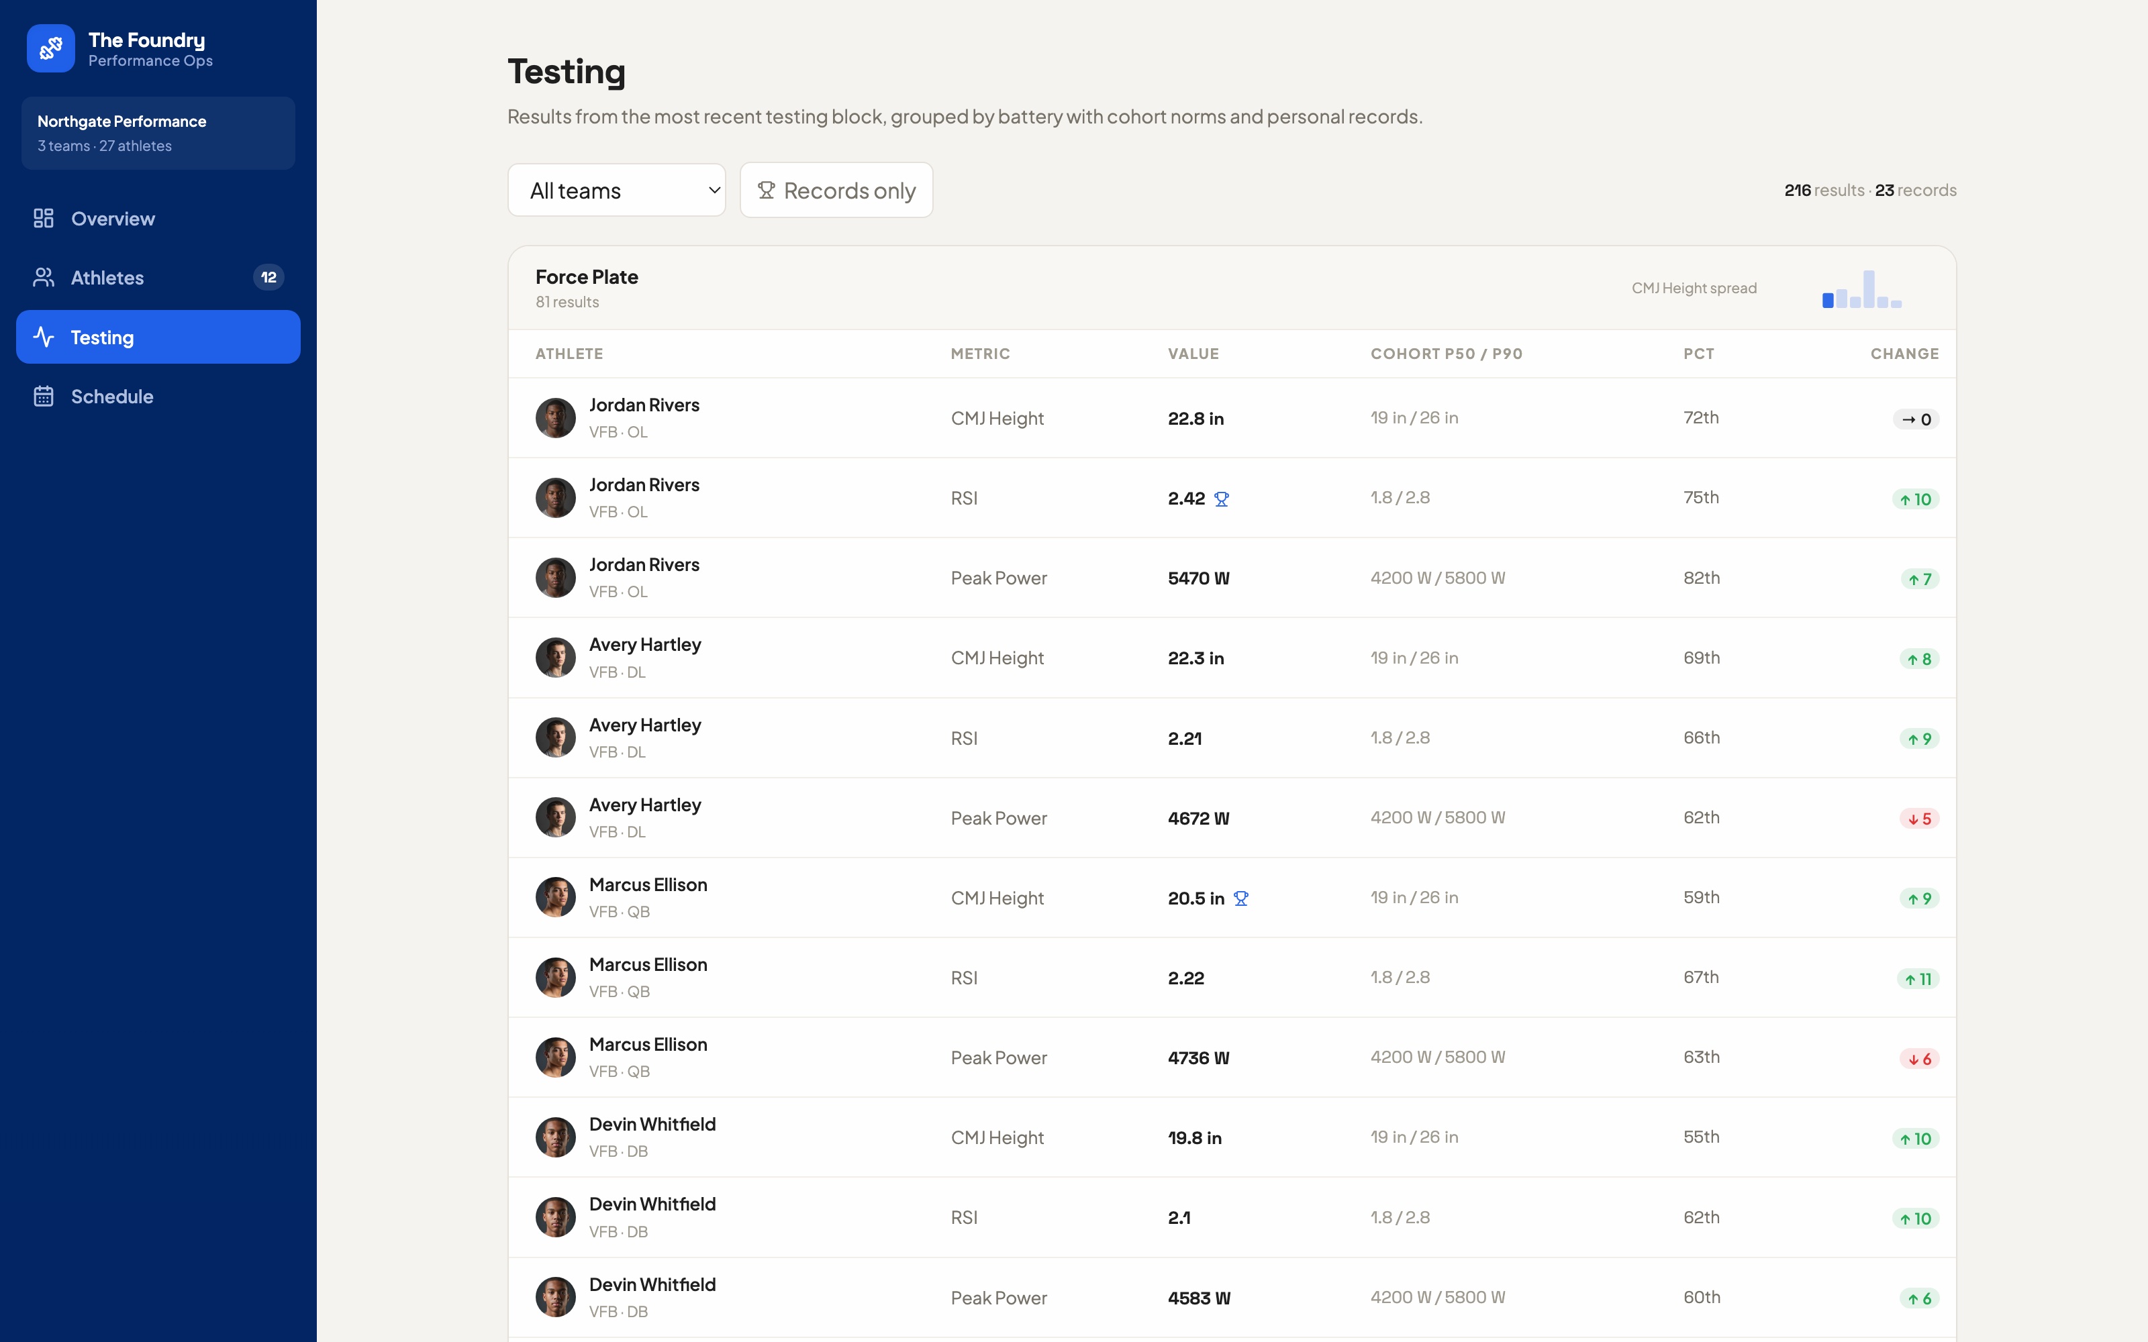The width and height of the screenshot is (2148, 1342).
Task: Click Marcus Ellison avatar in Peak Power row
Action: coord(556,1057)
